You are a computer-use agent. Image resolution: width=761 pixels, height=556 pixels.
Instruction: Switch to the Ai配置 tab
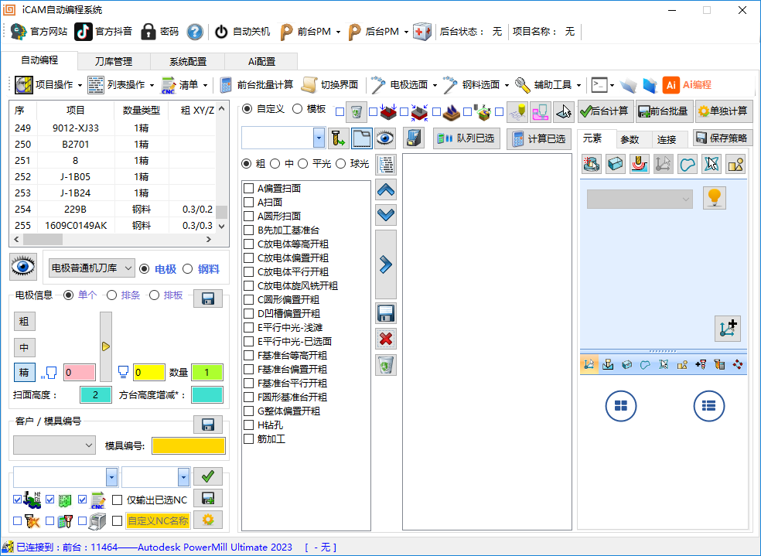point(261,62)
